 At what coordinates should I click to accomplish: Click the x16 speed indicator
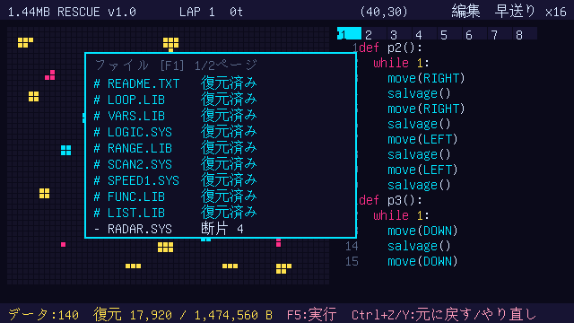(x=556, y=12)
